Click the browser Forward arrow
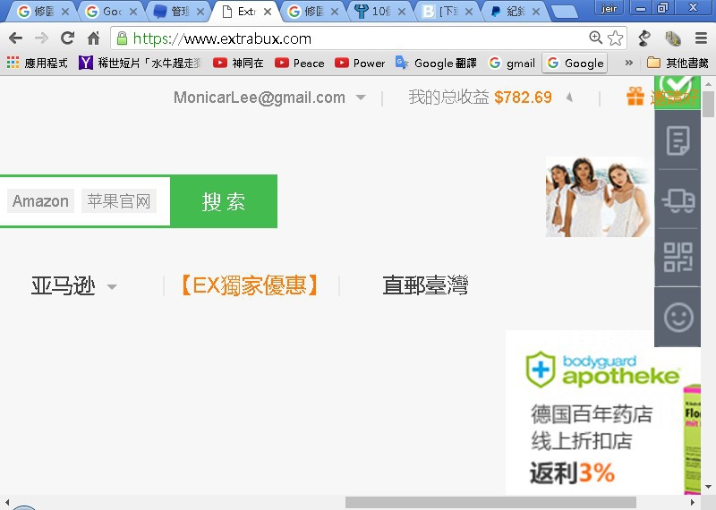Viewport: 716px width, 510px height. coord(41,38)
